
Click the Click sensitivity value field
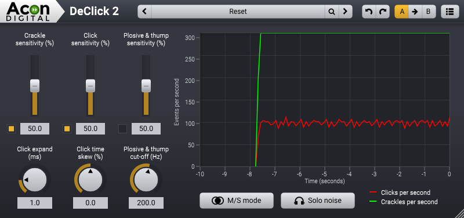[x=90, y=129]
